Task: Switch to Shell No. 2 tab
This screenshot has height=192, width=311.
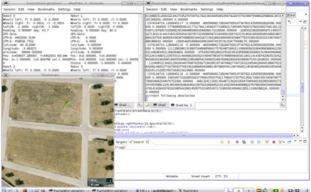Action: coord(181,105)
